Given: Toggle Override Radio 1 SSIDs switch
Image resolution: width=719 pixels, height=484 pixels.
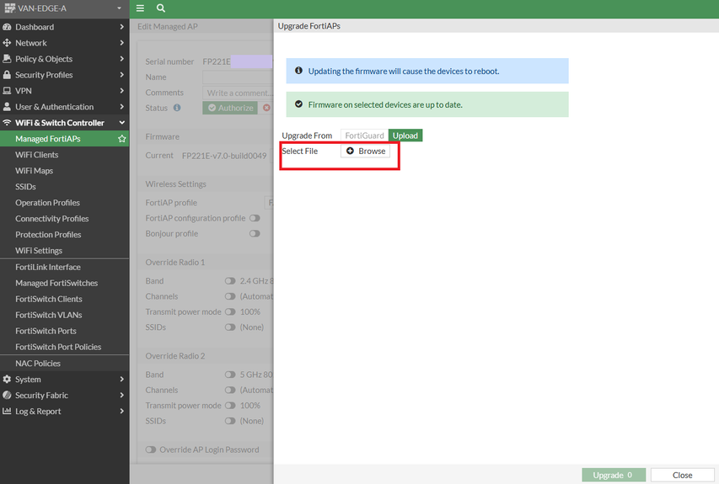Looking at the screenshot, I should click(230, 327).
